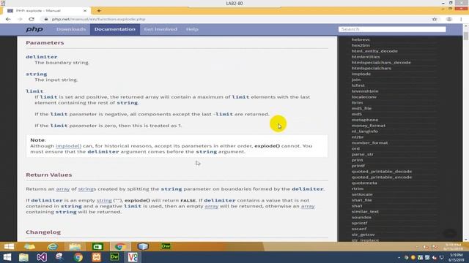This screenshot has width=469, height=263.
Task: Open number_format in the sidebar list
Action: pos(369,143)
